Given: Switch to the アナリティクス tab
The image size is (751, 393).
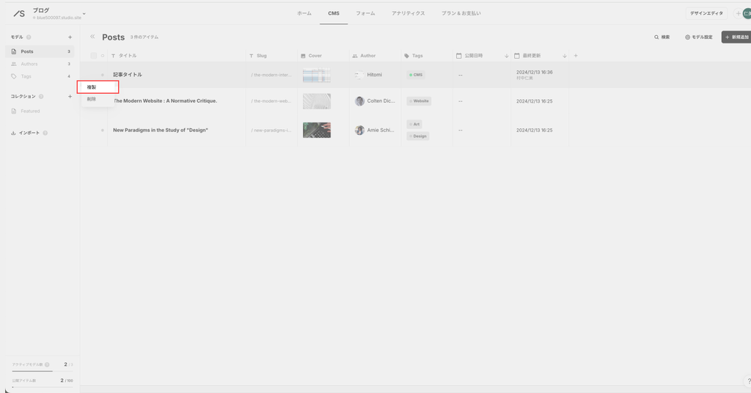Looking at the screenshot, I should (408, 13).
